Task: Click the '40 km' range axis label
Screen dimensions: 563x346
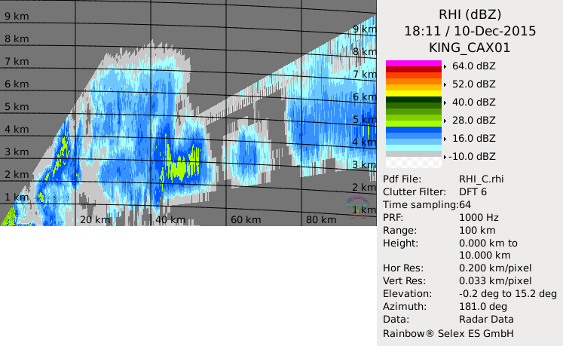Action: coord(170,219)
